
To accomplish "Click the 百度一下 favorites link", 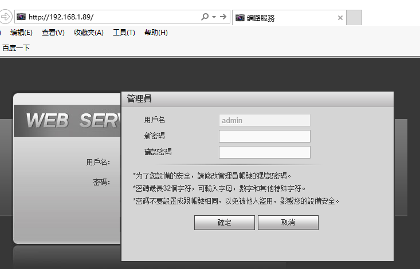I will tap(16, 48).
